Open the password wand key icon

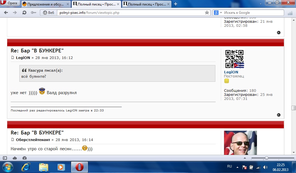(34, 13)
